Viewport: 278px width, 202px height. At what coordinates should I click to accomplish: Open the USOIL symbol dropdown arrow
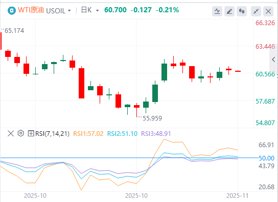click(x=69, y=11)
